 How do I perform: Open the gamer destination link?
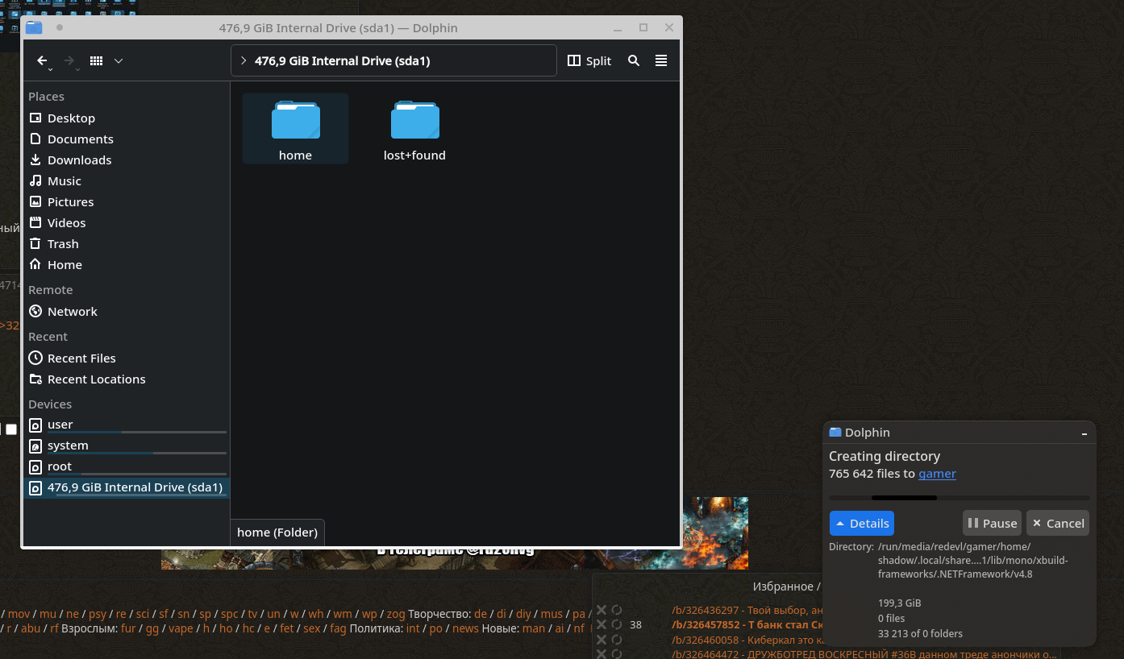point(937,474)
